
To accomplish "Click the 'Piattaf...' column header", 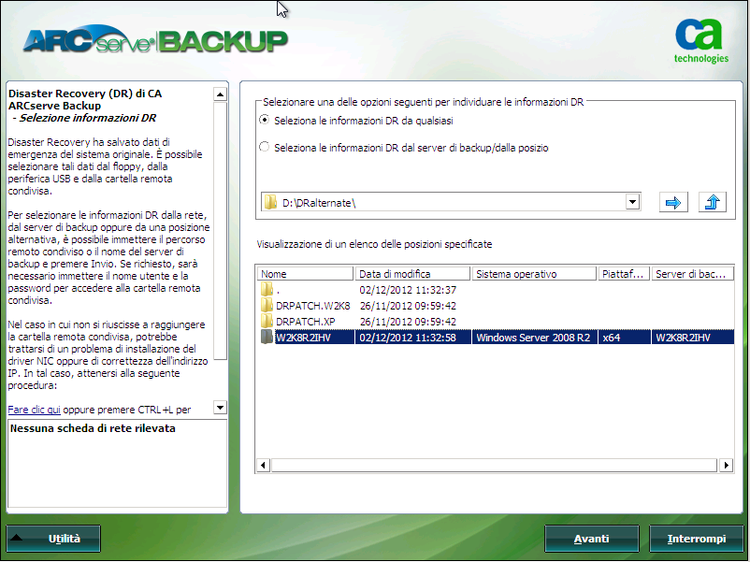I will [624, 274].
